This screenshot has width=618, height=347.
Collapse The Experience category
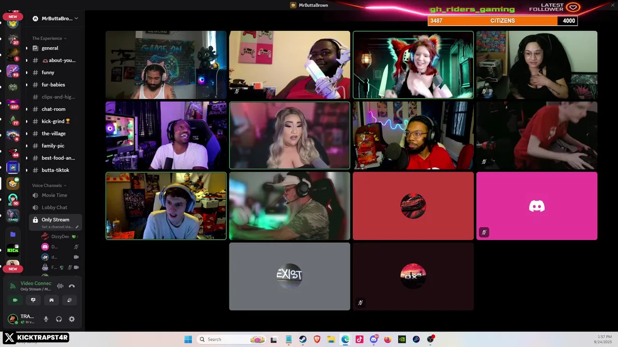(x=49, y=38)
